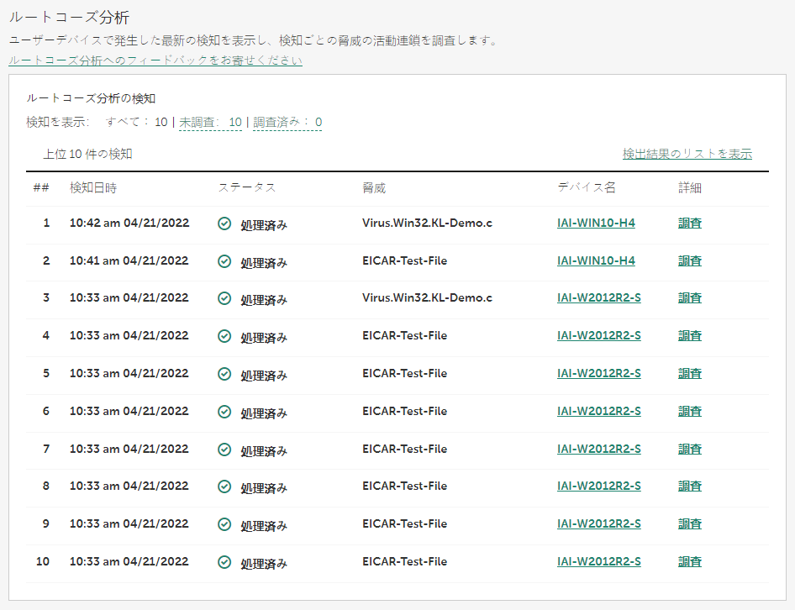Viewport: 795px width, 610px height.
Task: Click the status checkmark icon in row 3
Action: (224, 298)
